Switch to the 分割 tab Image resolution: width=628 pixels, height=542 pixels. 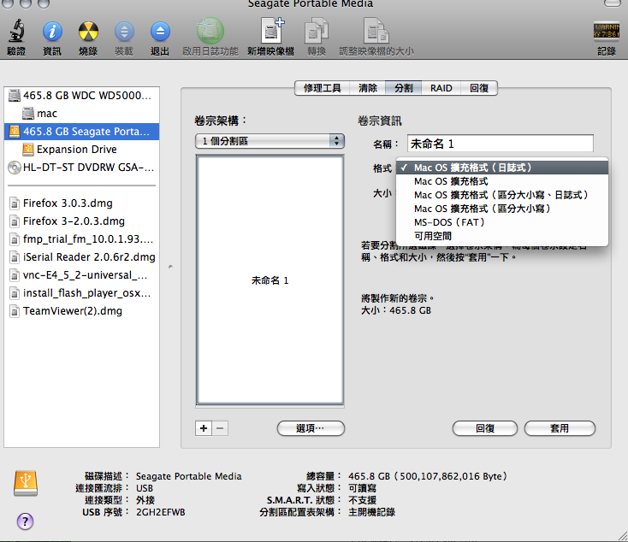pyautogui.click(x=403, y=88)
